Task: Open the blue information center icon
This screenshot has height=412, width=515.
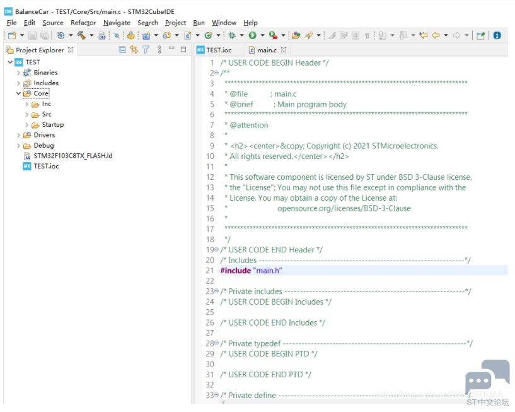Action: pyautogui.click(x=497, y=35)
